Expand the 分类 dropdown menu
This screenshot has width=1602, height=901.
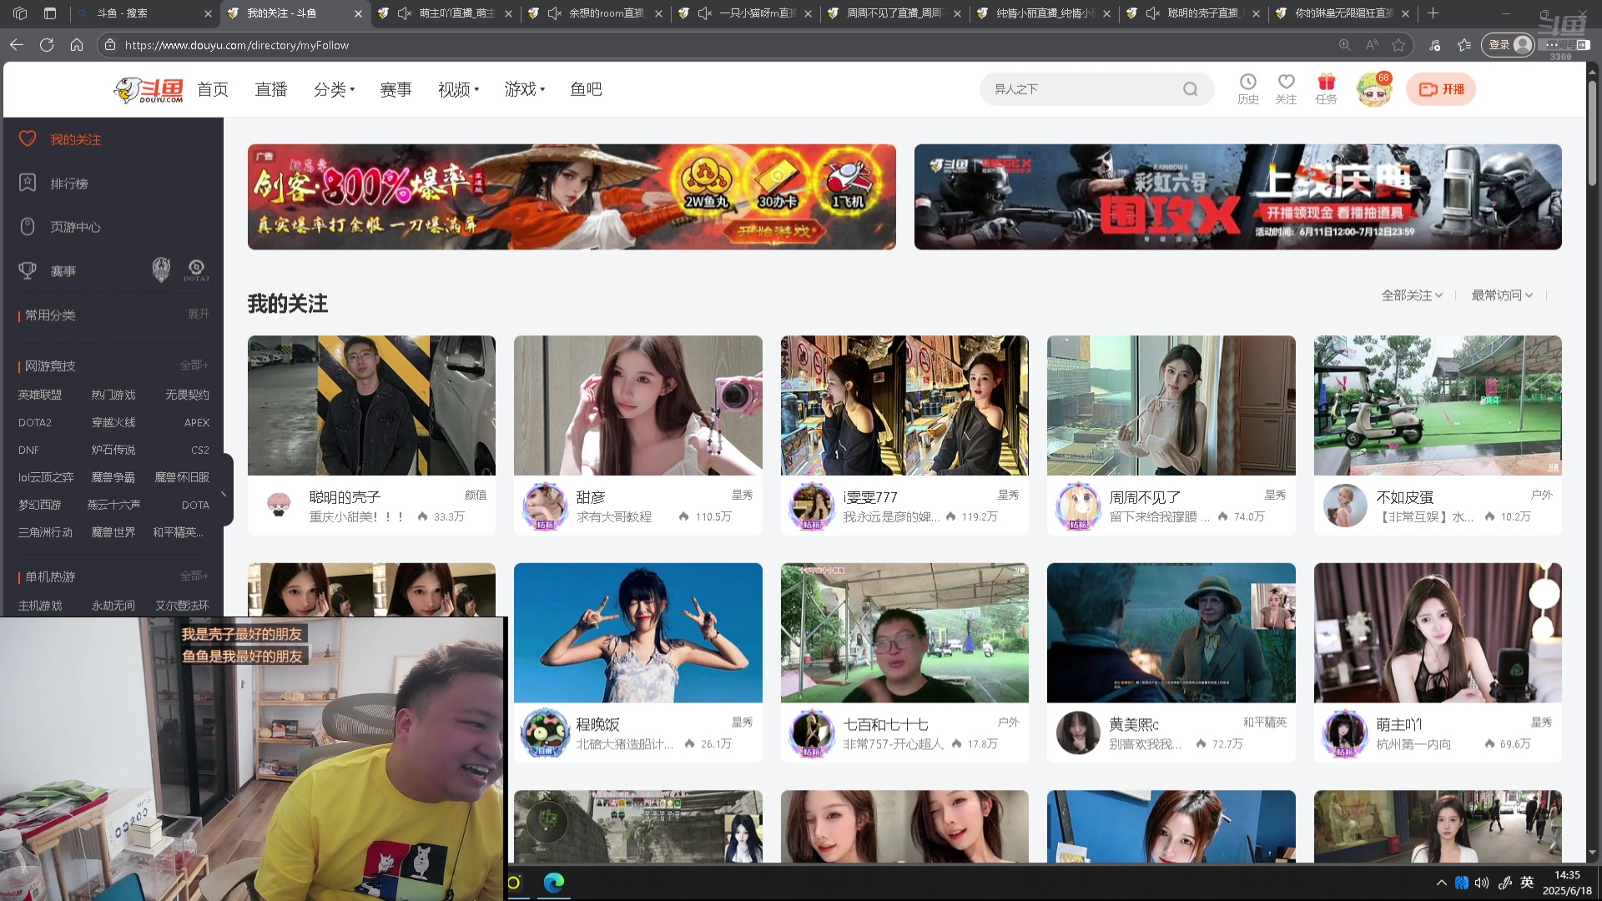[x=334, y=89]
